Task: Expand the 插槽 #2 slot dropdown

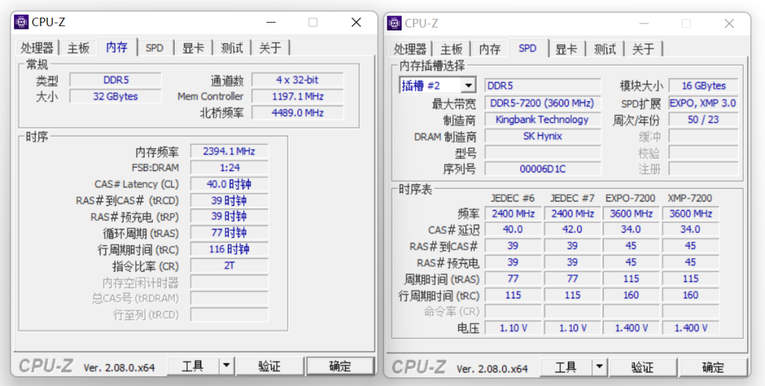Action: (468, 86)
